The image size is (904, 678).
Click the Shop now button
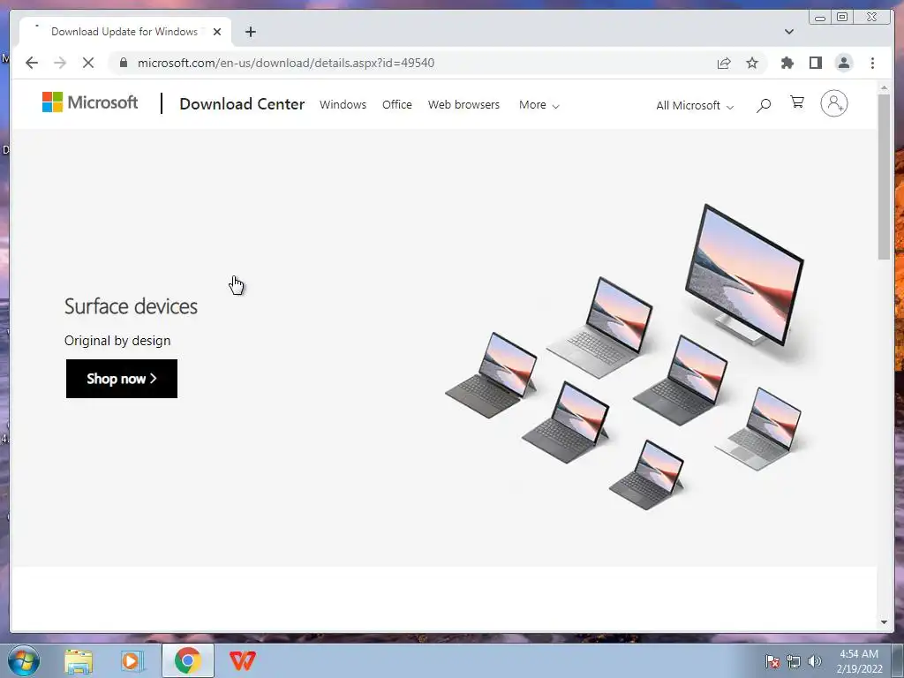[x=122, y=379]
